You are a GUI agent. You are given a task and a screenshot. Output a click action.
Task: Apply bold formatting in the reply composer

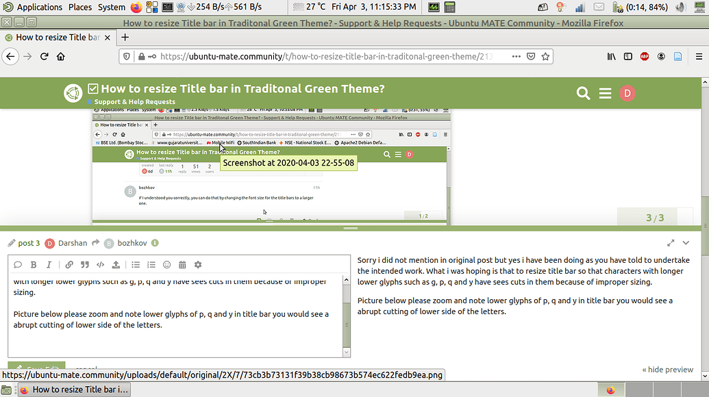point(33,265)
